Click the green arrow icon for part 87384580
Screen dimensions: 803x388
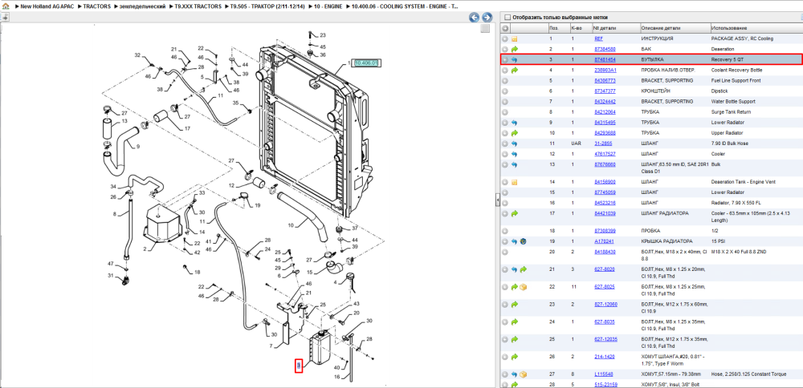pos(515,49)
